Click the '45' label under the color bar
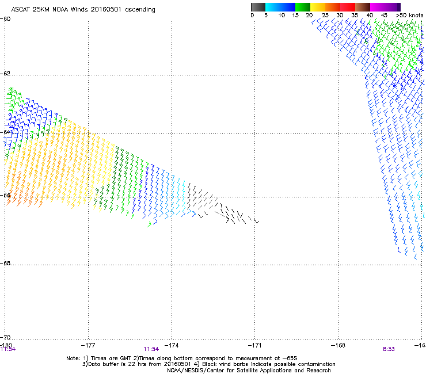Image resolution: width=426 pixels, height=374 pixels. (384, 16)
